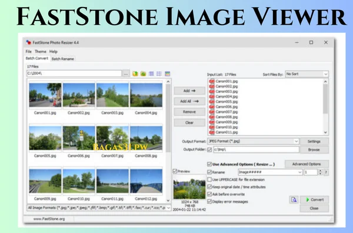Viewport: 353px width, 233px height.
Task: Select Canon008.jpg in the input list
Action: coord(227,117)
